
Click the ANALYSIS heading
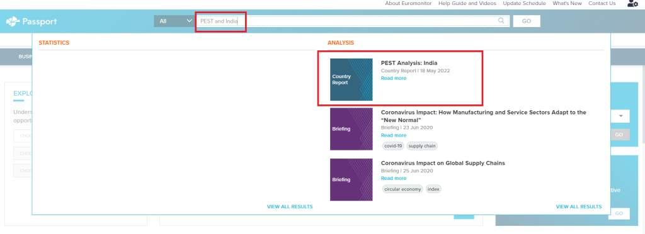coord(341,43)
